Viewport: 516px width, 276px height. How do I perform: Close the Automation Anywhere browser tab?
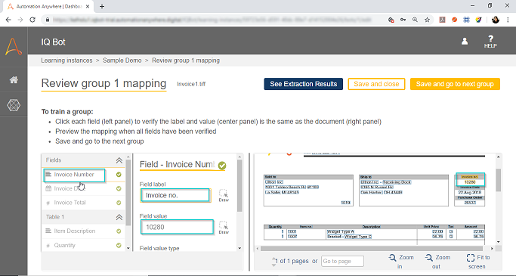(x=87, y=6)
